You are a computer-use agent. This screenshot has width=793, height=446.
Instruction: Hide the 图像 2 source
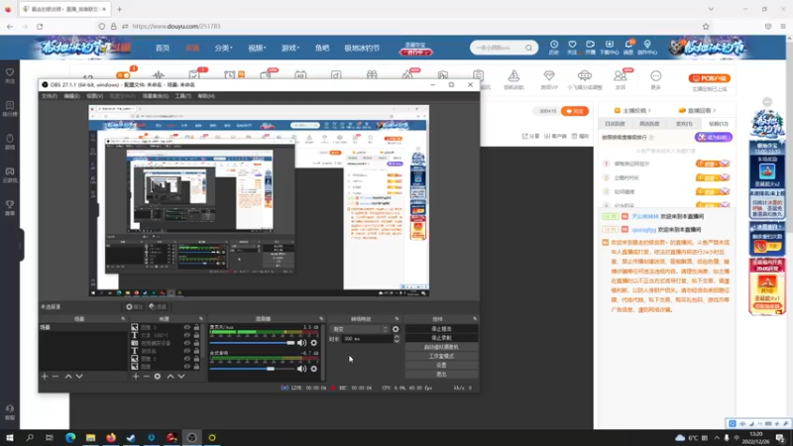(x=187, y=359)
